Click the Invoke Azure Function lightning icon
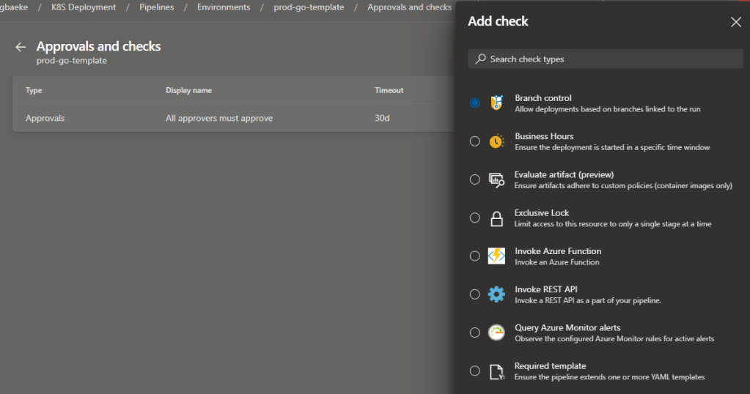 coord(496,256)
